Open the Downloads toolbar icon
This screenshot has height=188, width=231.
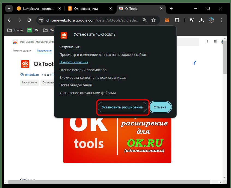tap(202, 20)
